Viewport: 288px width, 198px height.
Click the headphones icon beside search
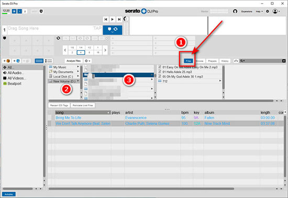click(x=236, y=61)
